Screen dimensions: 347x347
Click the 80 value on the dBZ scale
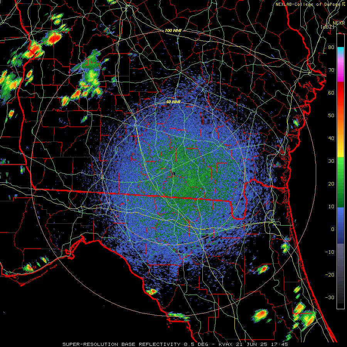click(x=331, y=47)
